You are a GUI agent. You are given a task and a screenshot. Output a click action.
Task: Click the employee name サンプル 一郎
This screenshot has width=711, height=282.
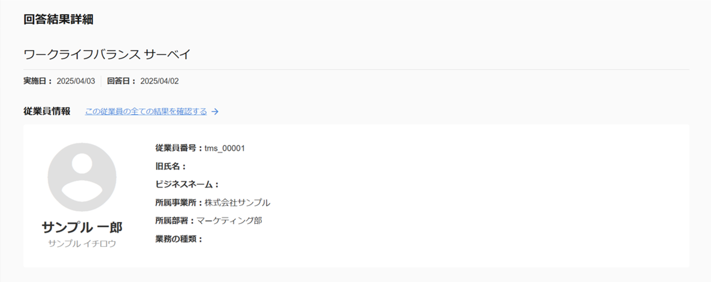[x=82, y=227]
